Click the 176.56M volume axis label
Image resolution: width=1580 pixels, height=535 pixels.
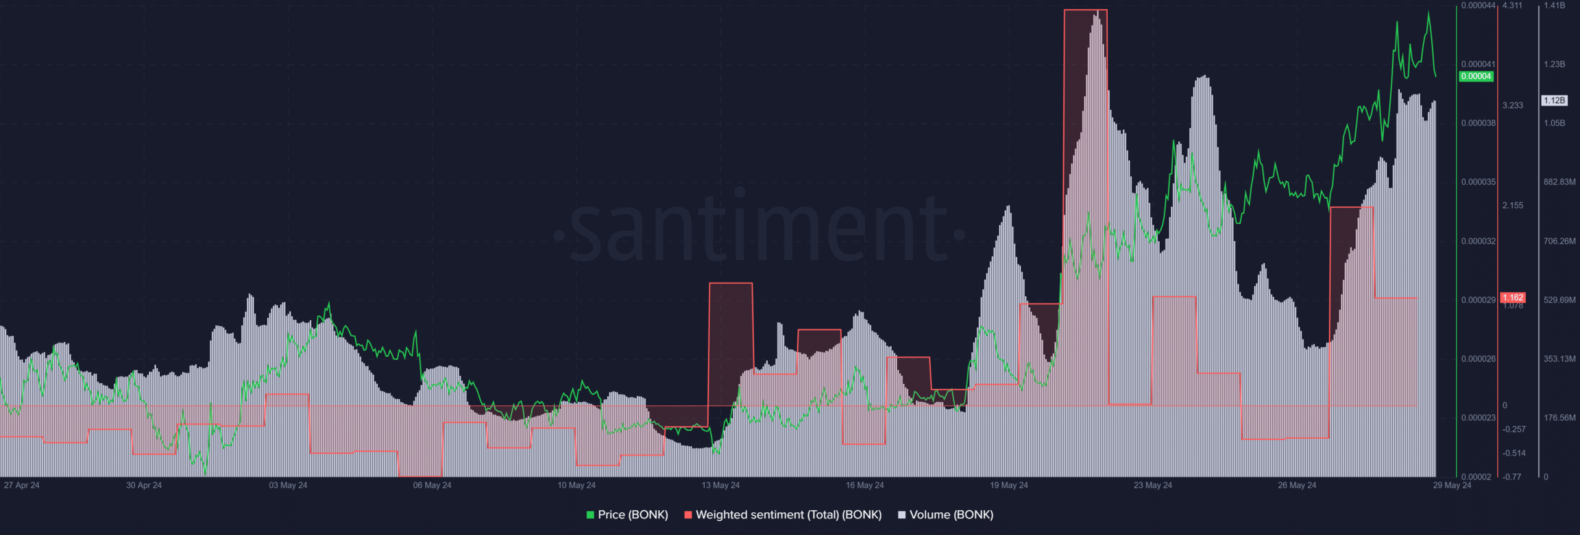click(x=1560, y=418)
